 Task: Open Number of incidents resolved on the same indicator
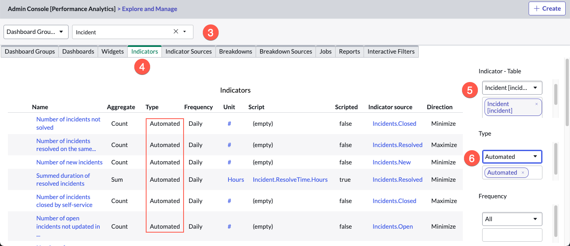click(66, 145)
